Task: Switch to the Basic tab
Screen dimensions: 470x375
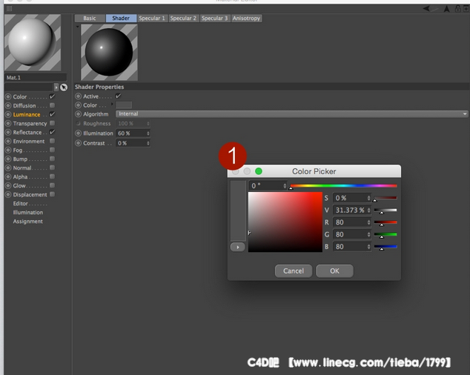Action: click(x=90, y=19)
